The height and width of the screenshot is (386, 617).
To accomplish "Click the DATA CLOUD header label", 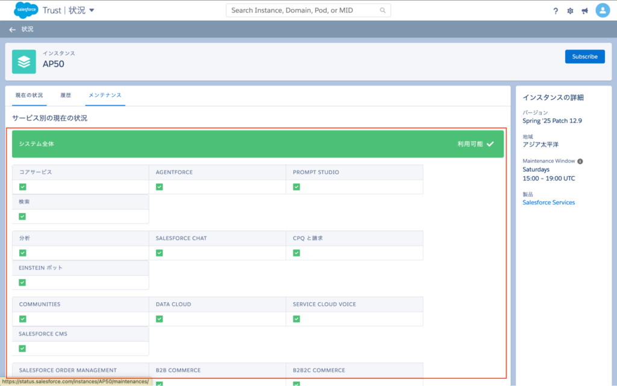I will [174, 304].
